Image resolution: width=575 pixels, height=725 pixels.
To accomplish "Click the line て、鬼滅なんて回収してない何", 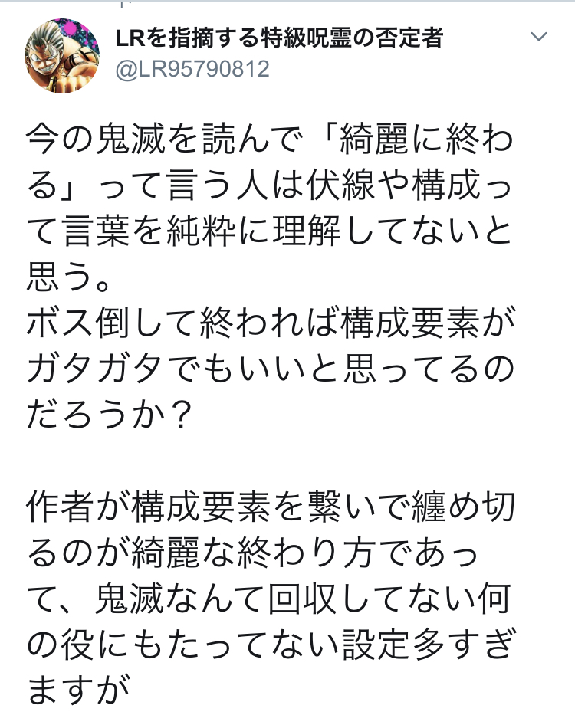I will [269, 598].
